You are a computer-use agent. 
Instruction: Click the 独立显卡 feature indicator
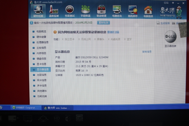pos(68,39)
